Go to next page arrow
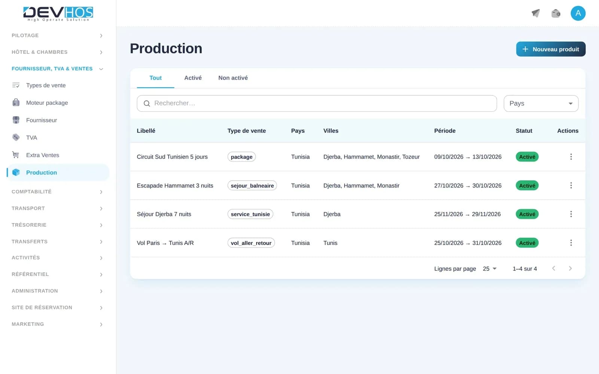This screenshot has height=374, width=599. [570, 269]
